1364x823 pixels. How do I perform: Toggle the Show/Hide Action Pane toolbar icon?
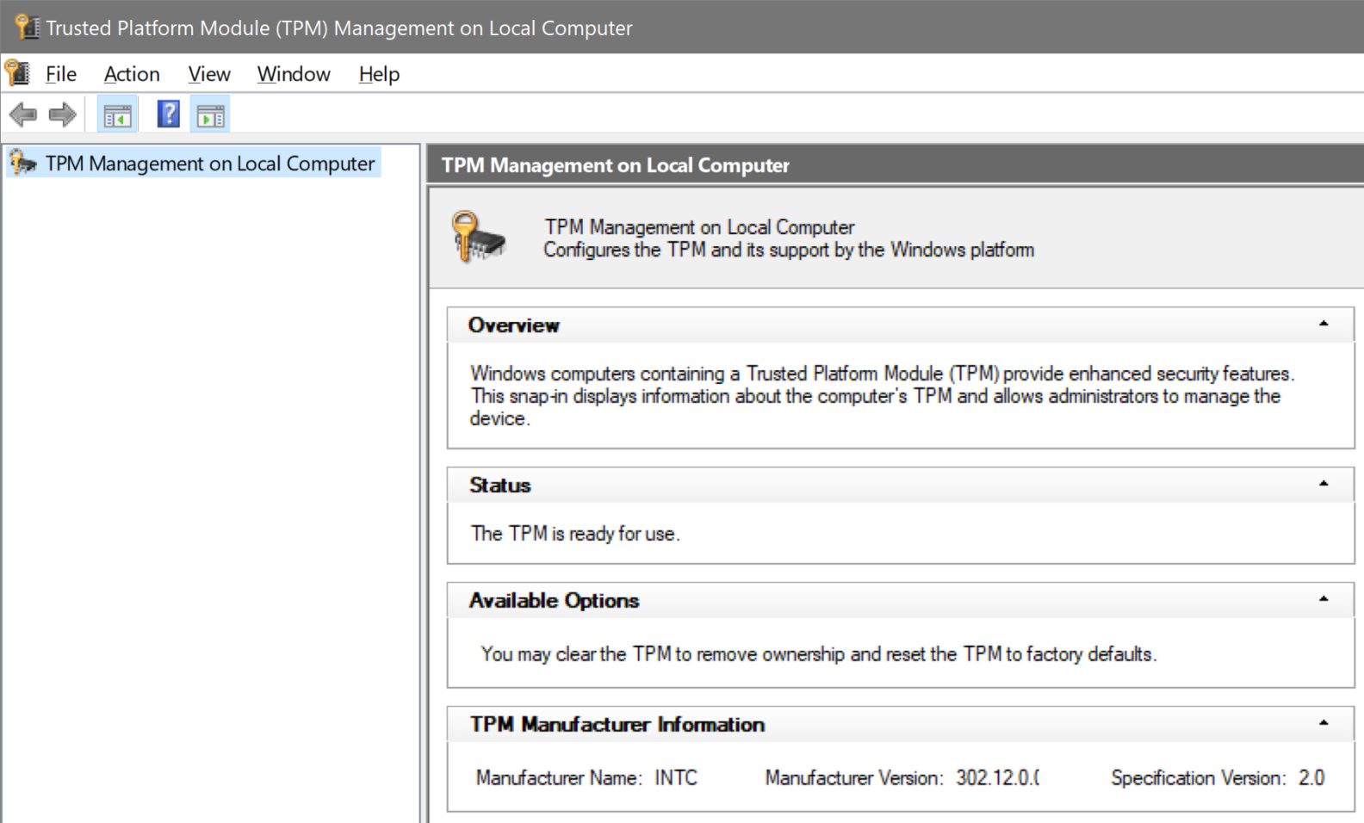point(210,114)
